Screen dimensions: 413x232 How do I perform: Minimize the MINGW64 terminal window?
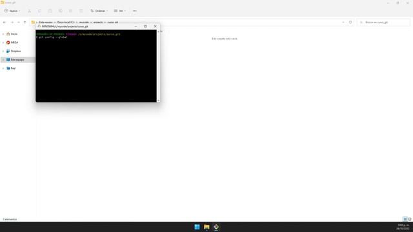pyautogui.click(x=136, y=26)
